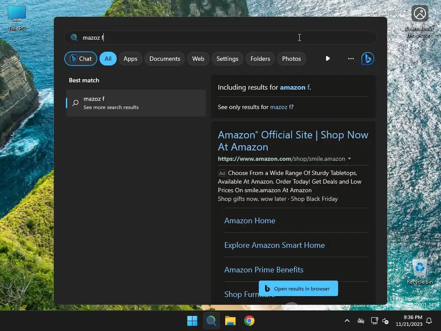This screenshot has width=441, height=331.
Task: Click Open results in browser button
Action: click(x=298, y=288)
